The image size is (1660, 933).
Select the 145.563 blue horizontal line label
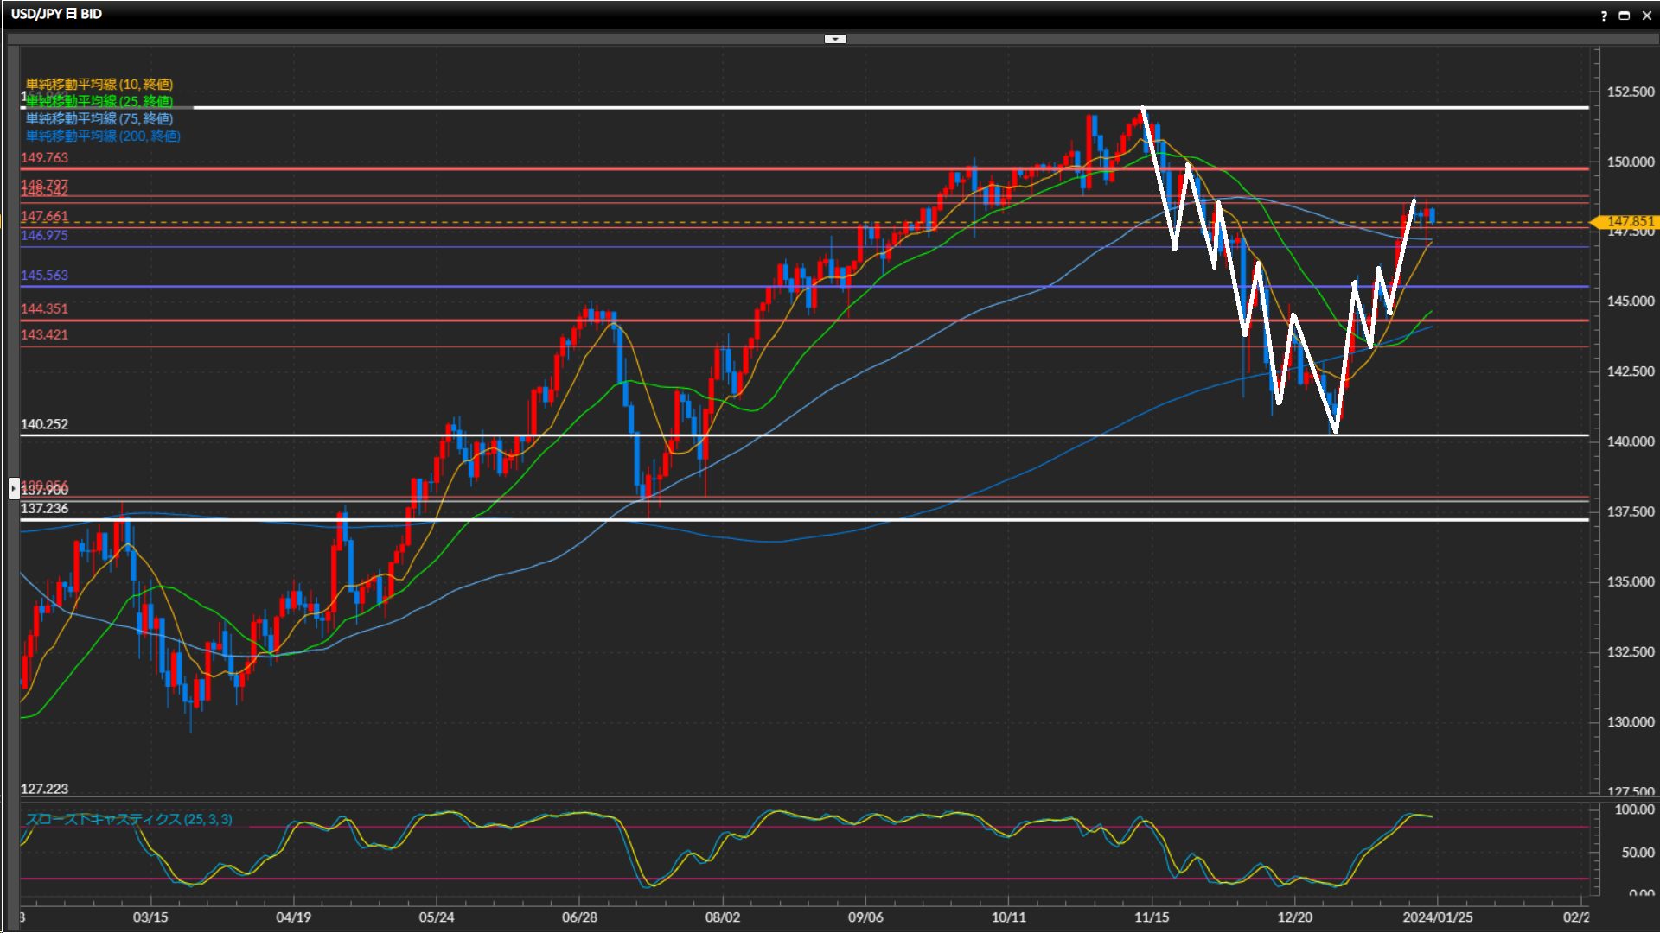tap(44, 276)
